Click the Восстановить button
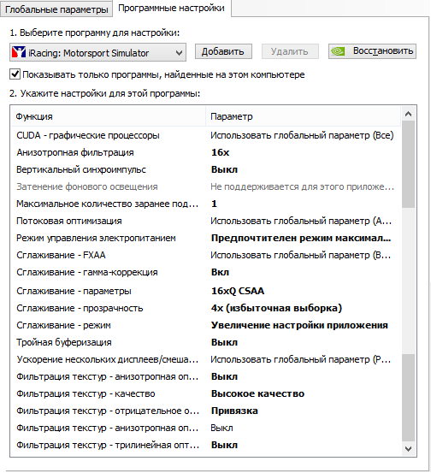431x473 pixels. point(372,51)
